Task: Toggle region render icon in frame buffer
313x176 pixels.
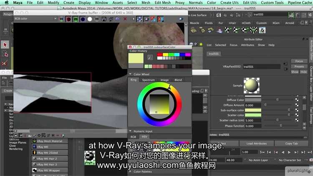Action: [139, 19]
